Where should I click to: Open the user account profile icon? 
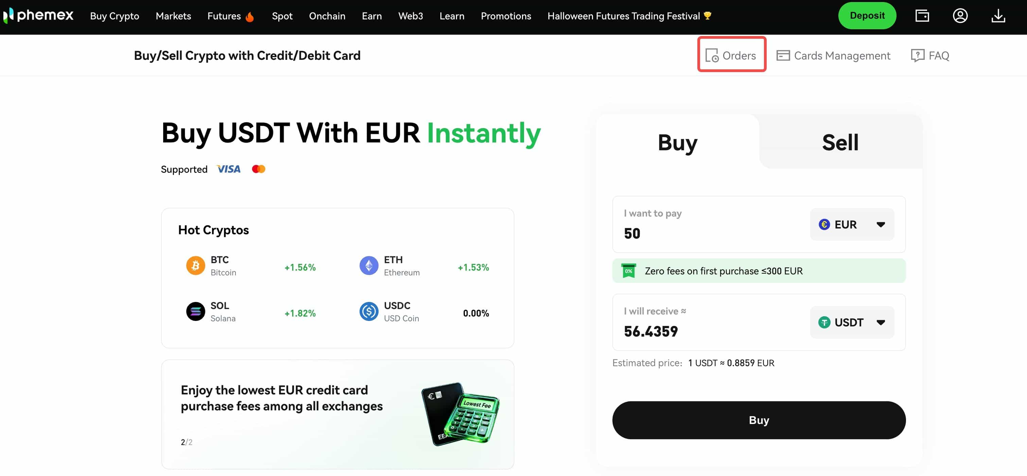(960, 16)
